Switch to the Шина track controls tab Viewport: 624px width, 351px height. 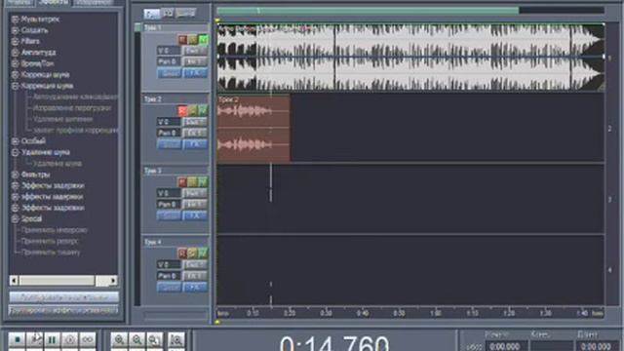point(186,14)
